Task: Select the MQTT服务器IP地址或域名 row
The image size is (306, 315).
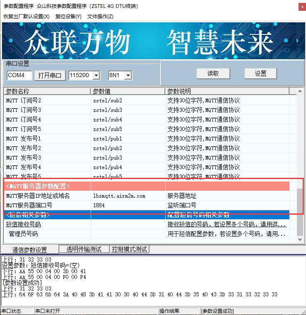Action: pos(147,196)
